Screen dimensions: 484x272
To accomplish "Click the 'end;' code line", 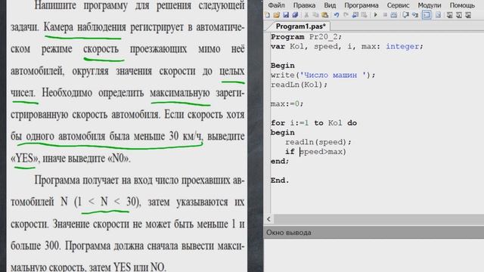I will pyautogui.click(x=280, y=161).
